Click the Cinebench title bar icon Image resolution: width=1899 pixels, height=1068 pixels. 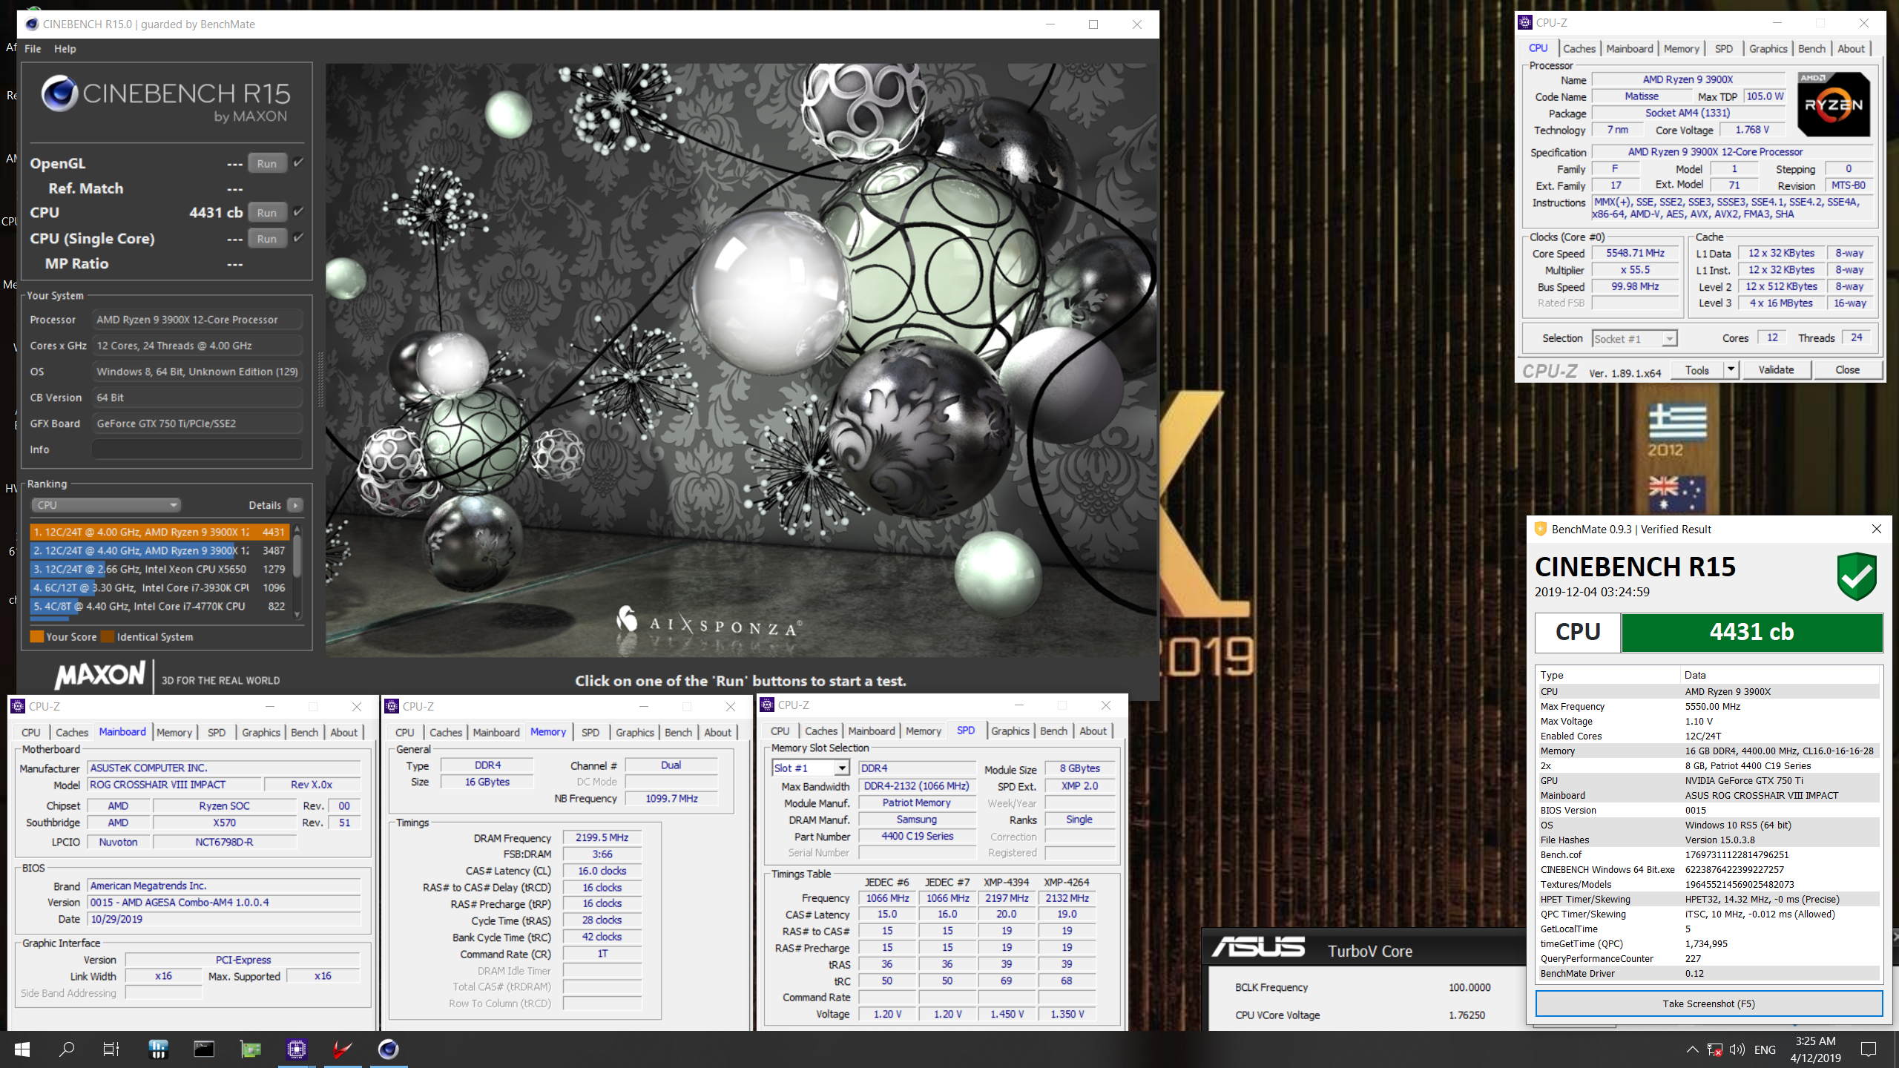(x=31, y=24)
